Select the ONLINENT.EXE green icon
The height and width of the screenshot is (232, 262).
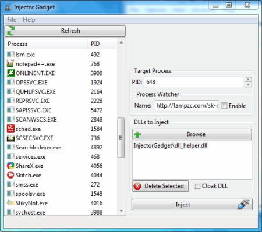pyautogui.click(x=10, y=73)
